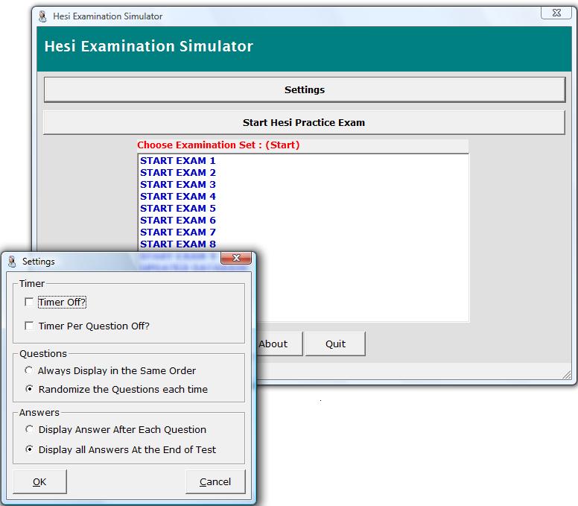Open Settings from the main window button

click(x=305, y=89)
